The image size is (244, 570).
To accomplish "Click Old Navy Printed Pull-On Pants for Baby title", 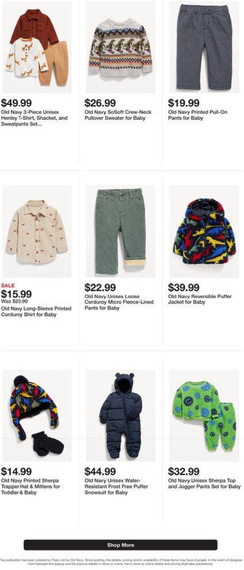I will [x=198, y=115].
